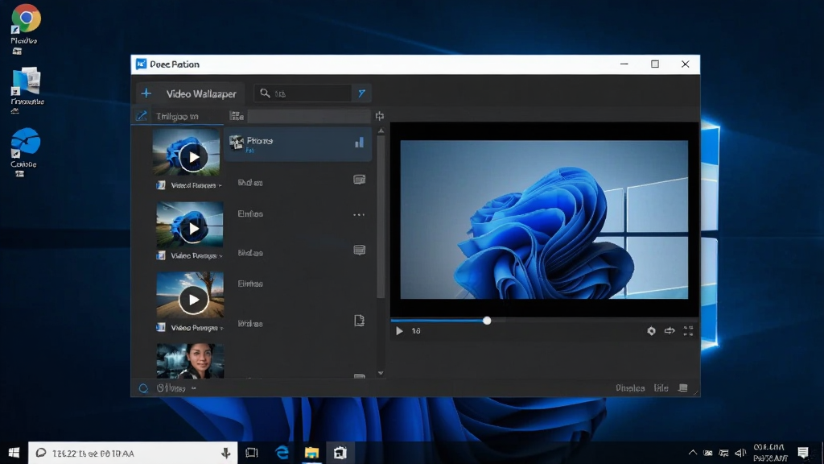Click the plus add icon
This screenshot has width=824, height=464.
pos(146,93)
